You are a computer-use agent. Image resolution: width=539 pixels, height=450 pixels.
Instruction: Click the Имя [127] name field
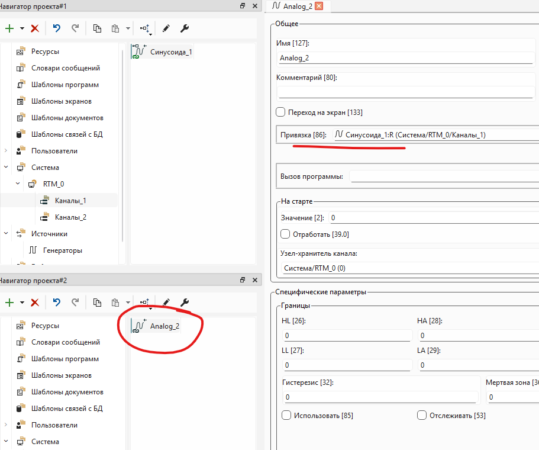tap(406, 58)
